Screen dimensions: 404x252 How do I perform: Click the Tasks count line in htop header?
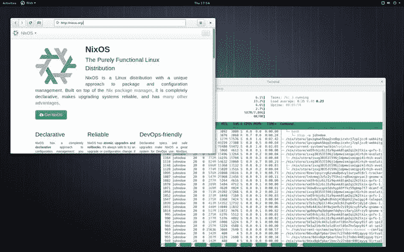(x=290, y=98)
